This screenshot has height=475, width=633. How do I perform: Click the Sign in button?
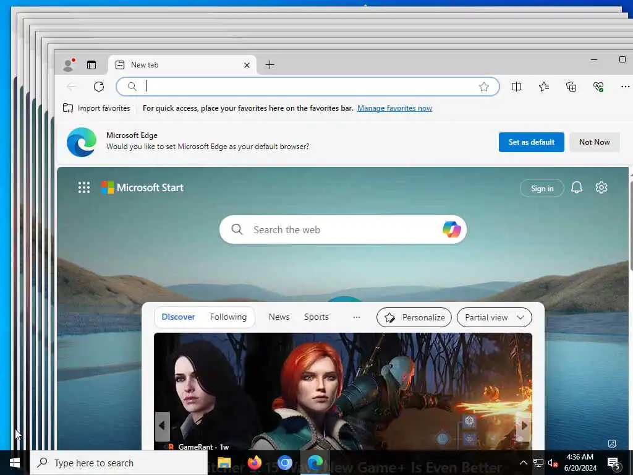[542, 188]
